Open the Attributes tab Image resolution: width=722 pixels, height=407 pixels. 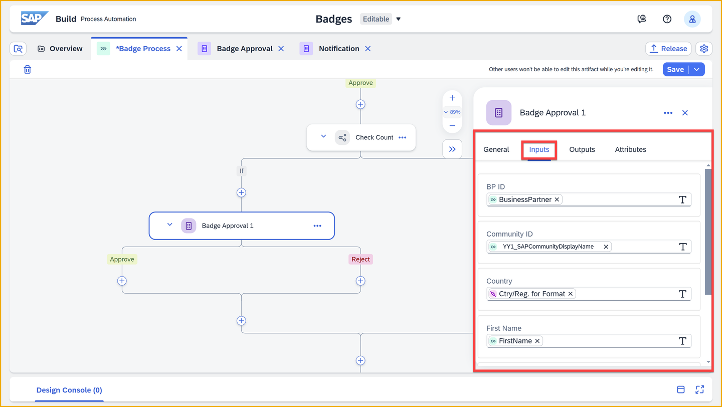point(630,149)
